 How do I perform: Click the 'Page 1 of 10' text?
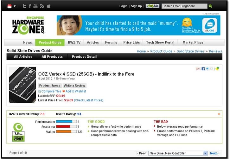point(18,153)
